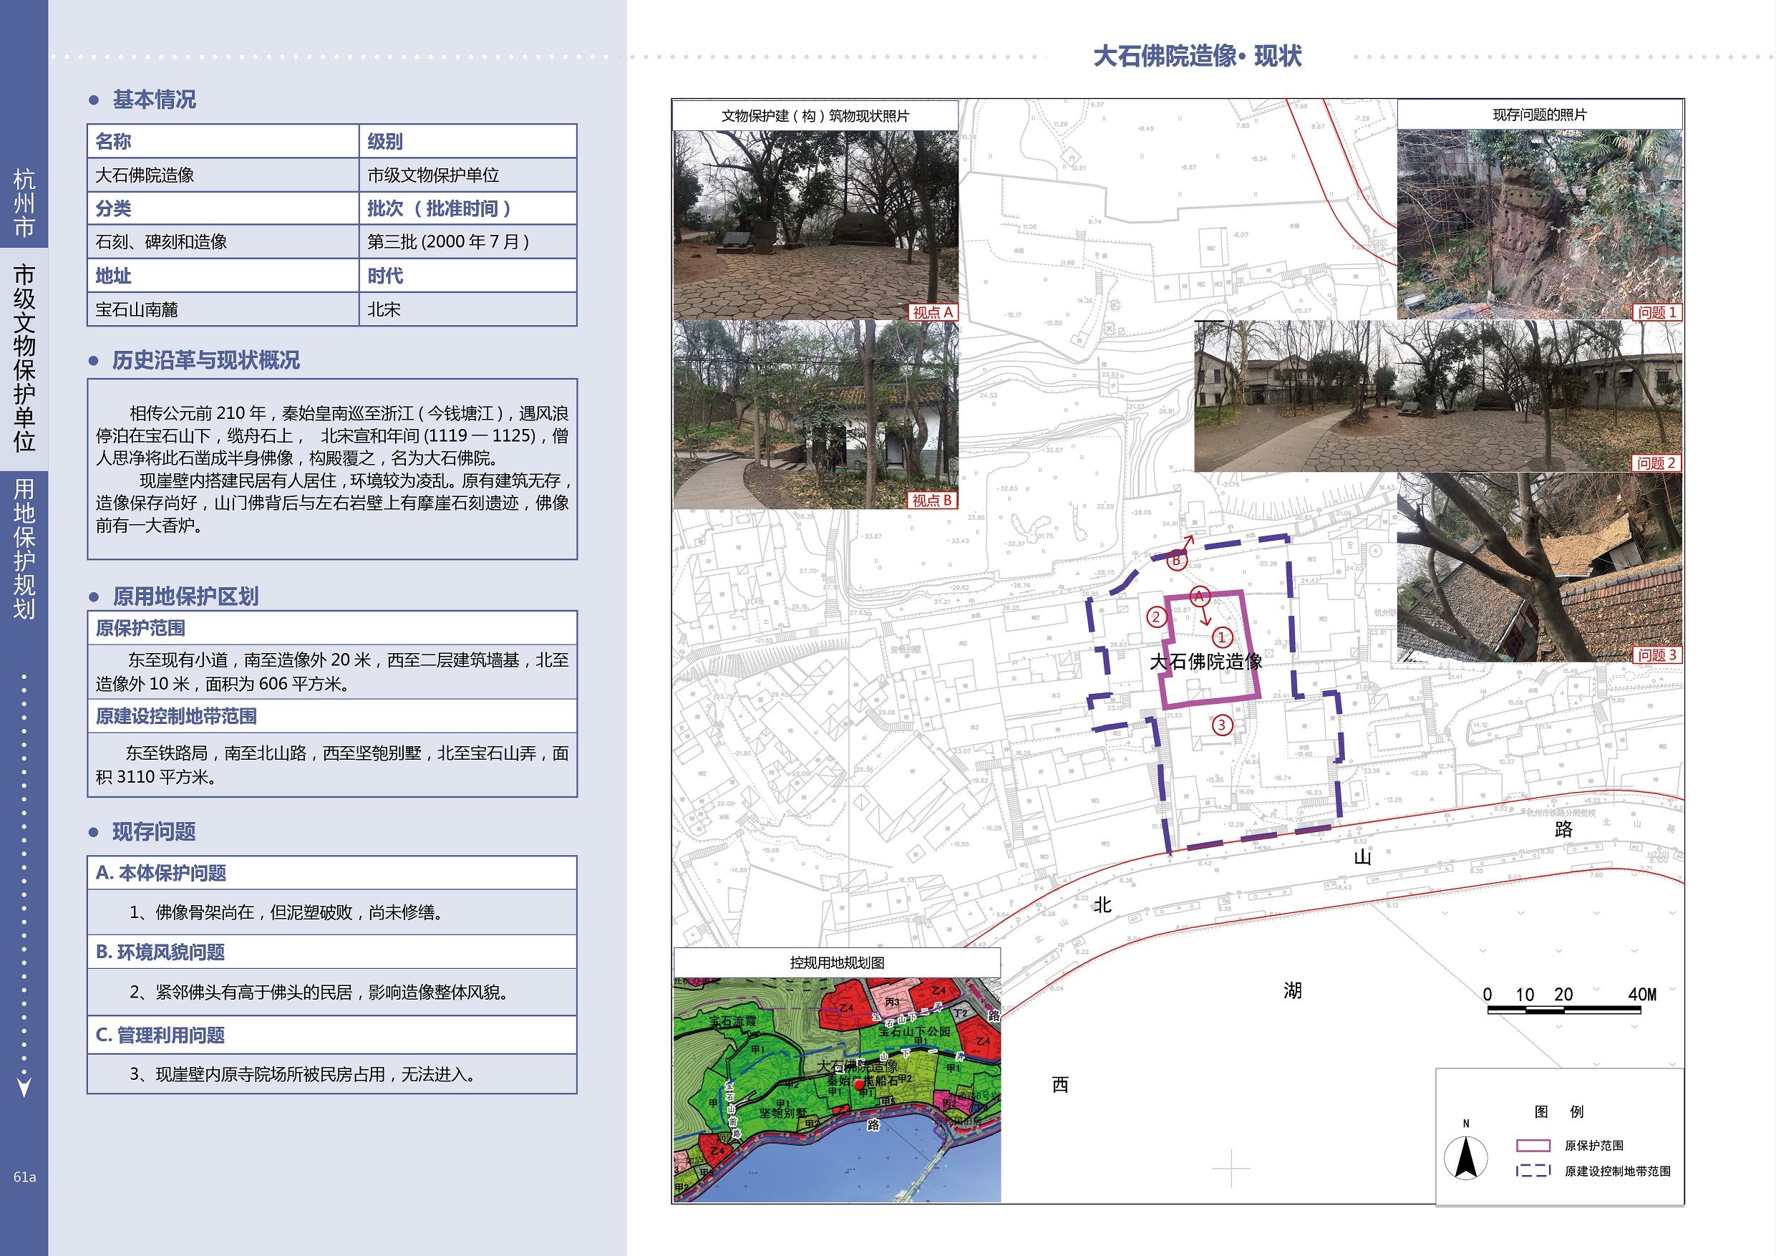Click the downward arrow in left sidebar
Viewport: 1776px width, 1256px height.
point(24,1087)
